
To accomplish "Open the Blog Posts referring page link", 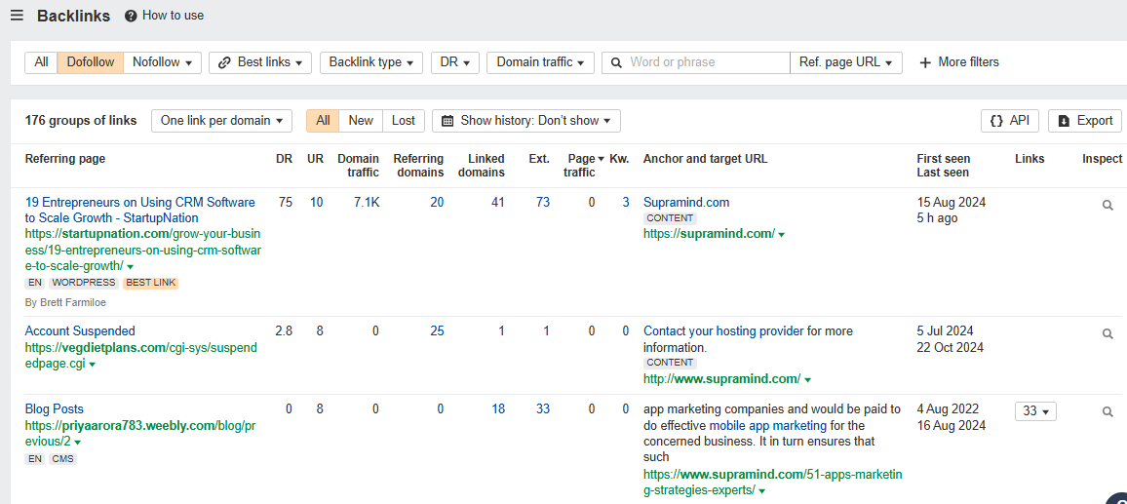I will (x=54, y=409).
